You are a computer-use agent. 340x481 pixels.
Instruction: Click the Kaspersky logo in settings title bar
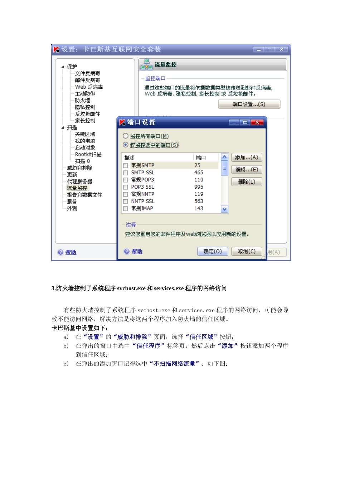point(56,49)
